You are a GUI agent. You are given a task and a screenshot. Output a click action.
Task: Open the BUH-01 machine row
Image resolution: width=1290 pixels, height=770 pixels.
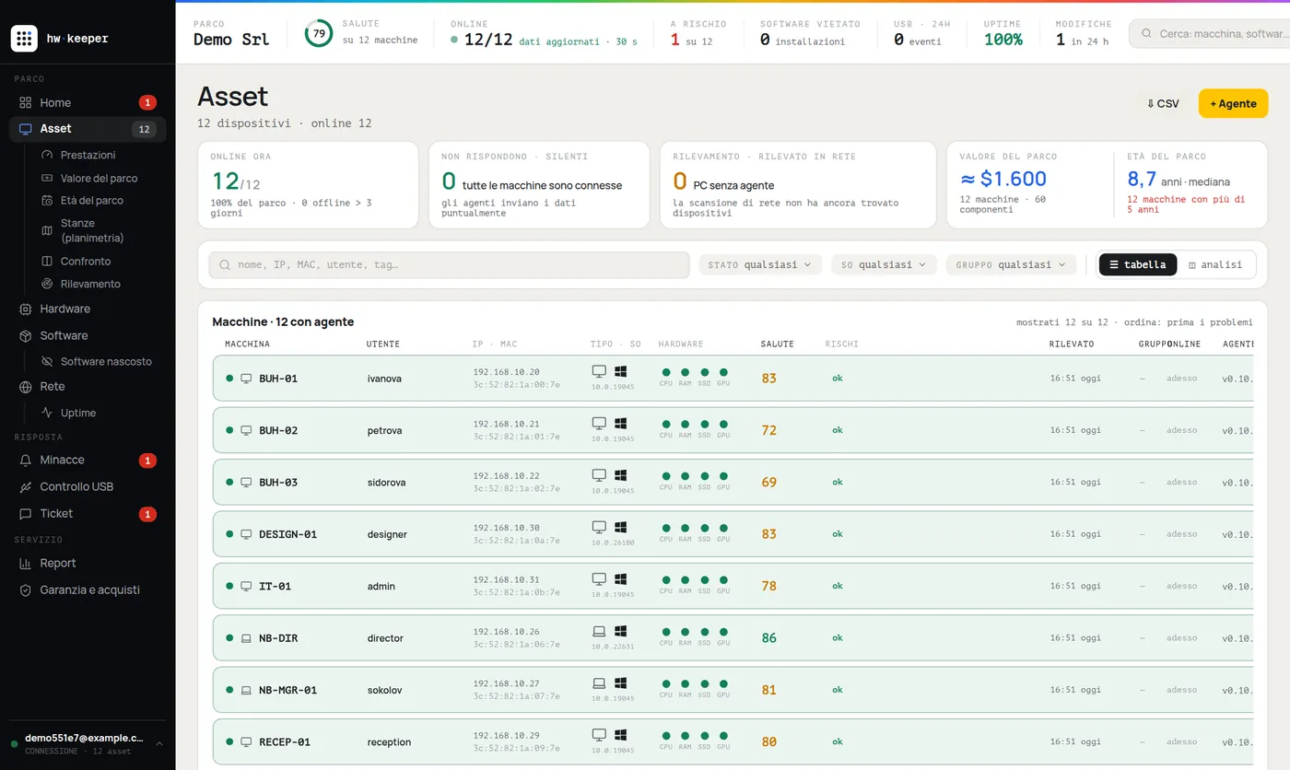[733, 379]
